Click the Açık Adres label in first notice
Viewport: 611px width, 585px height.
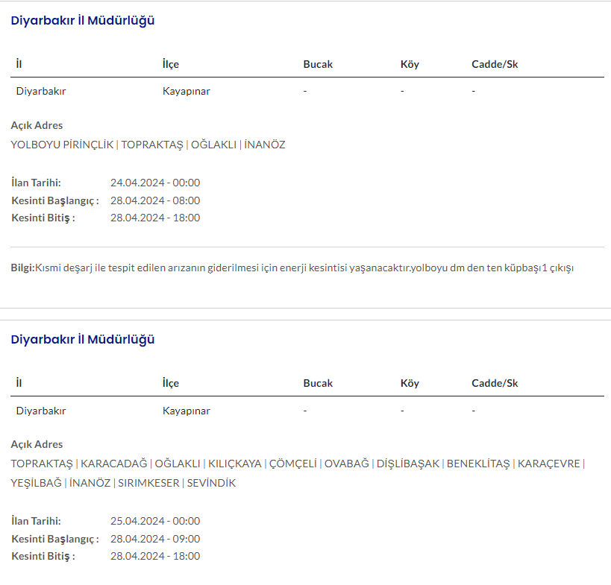point(37,125)
